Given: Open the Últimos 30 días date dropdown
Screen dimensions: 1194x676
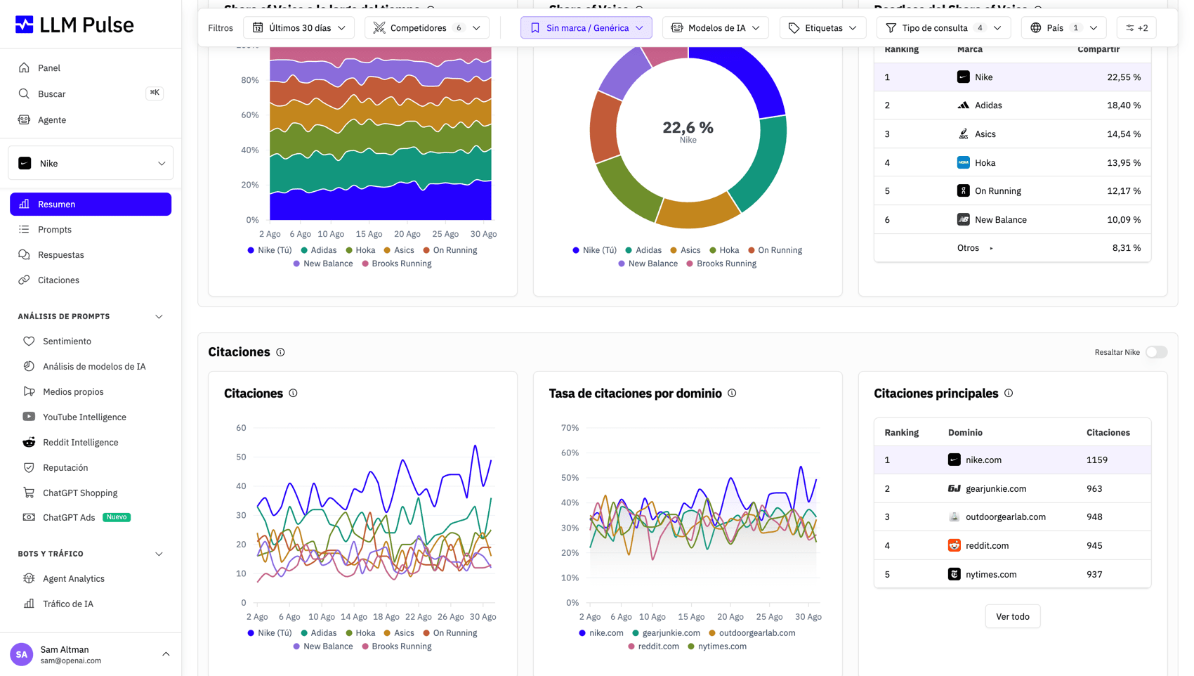Looking at the screenshot, I should [298, 28].
